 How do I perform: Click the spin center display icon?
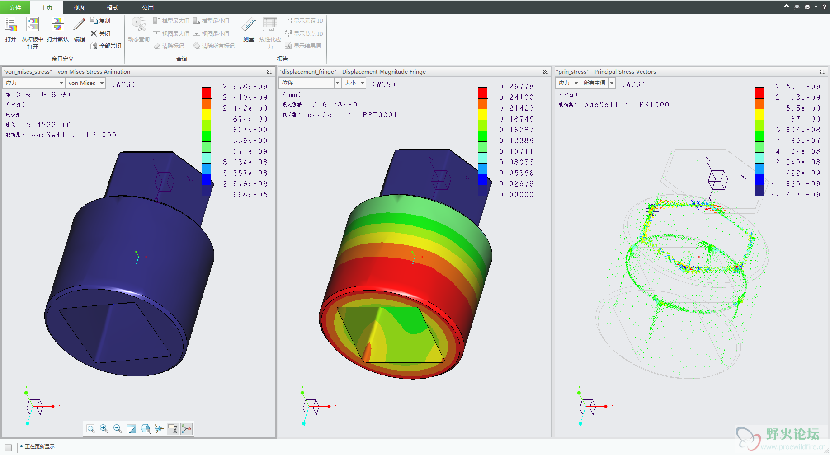click(159, 429)
